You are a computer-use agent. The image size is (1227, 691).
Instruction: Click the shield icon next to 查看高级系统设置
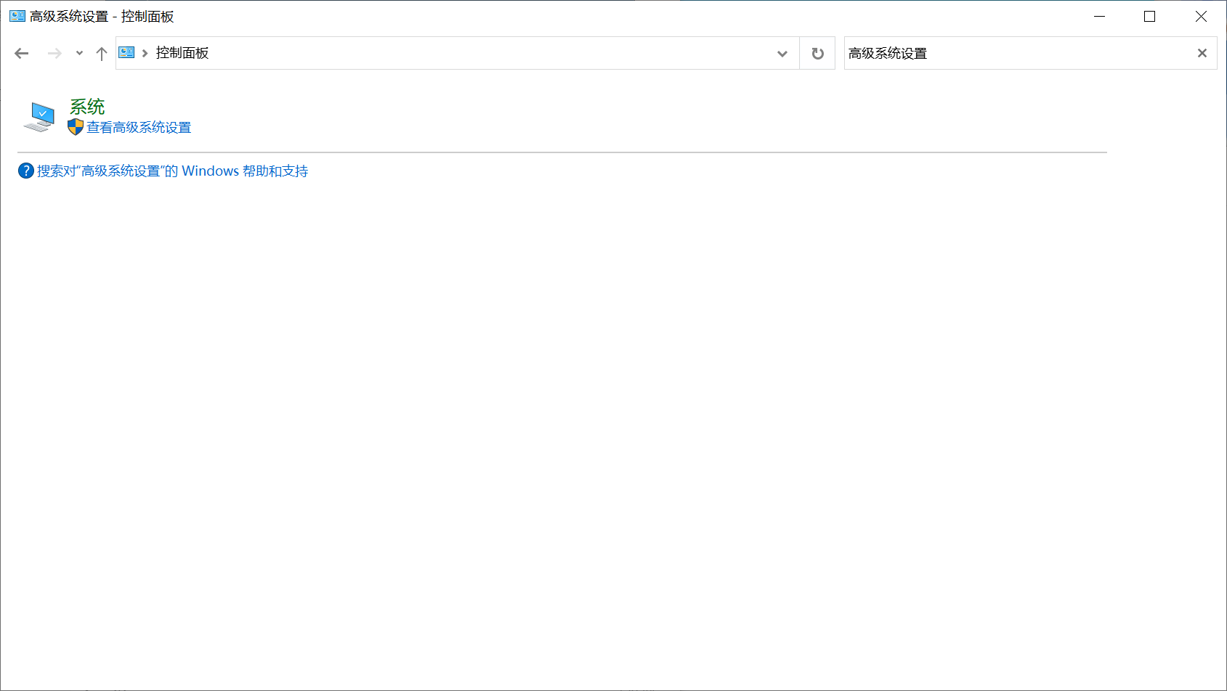(76, 127)
